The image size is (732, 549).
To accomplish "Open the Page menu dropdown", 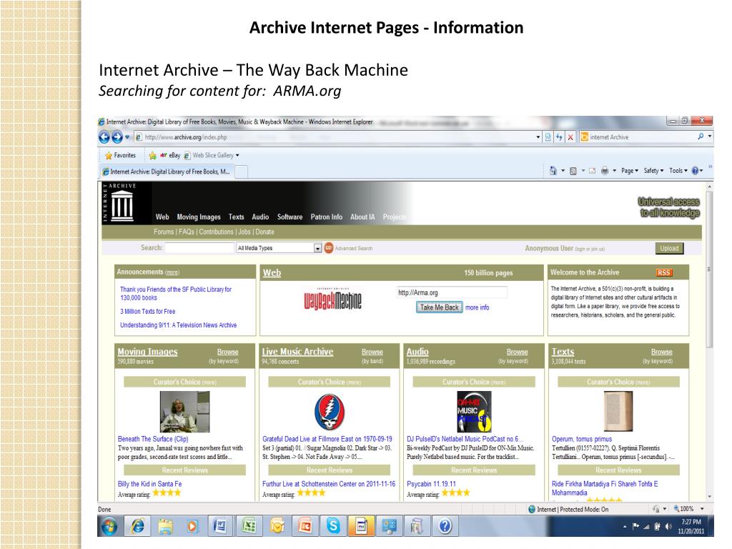I will point(629,171).
